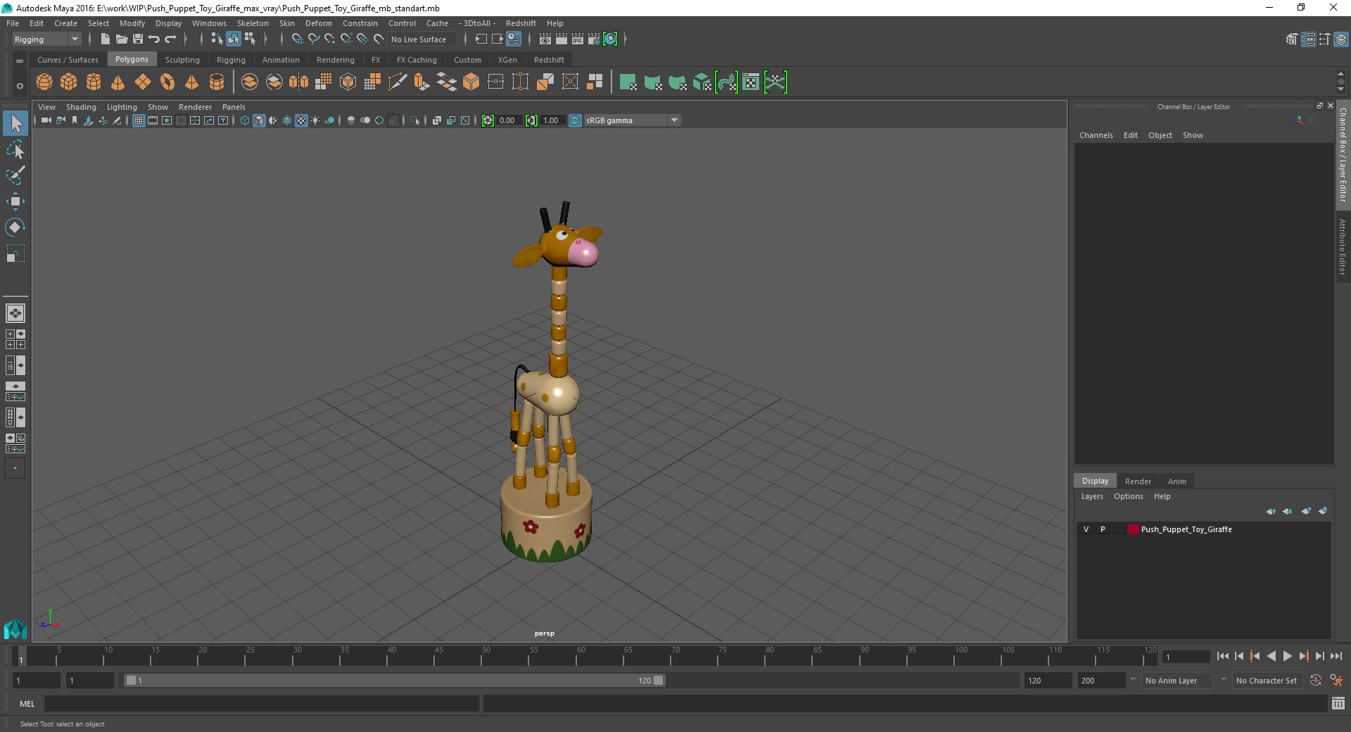Screen dimensions: 1351x732
Task: Click the giraffe layer red color swatch
Action: [1134, 529]
